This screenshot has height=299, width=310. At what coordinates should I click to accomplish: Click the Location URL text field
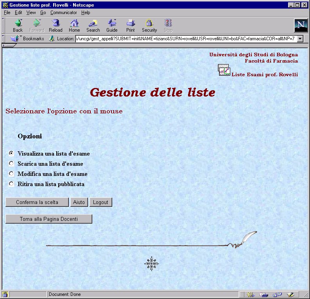186,39
